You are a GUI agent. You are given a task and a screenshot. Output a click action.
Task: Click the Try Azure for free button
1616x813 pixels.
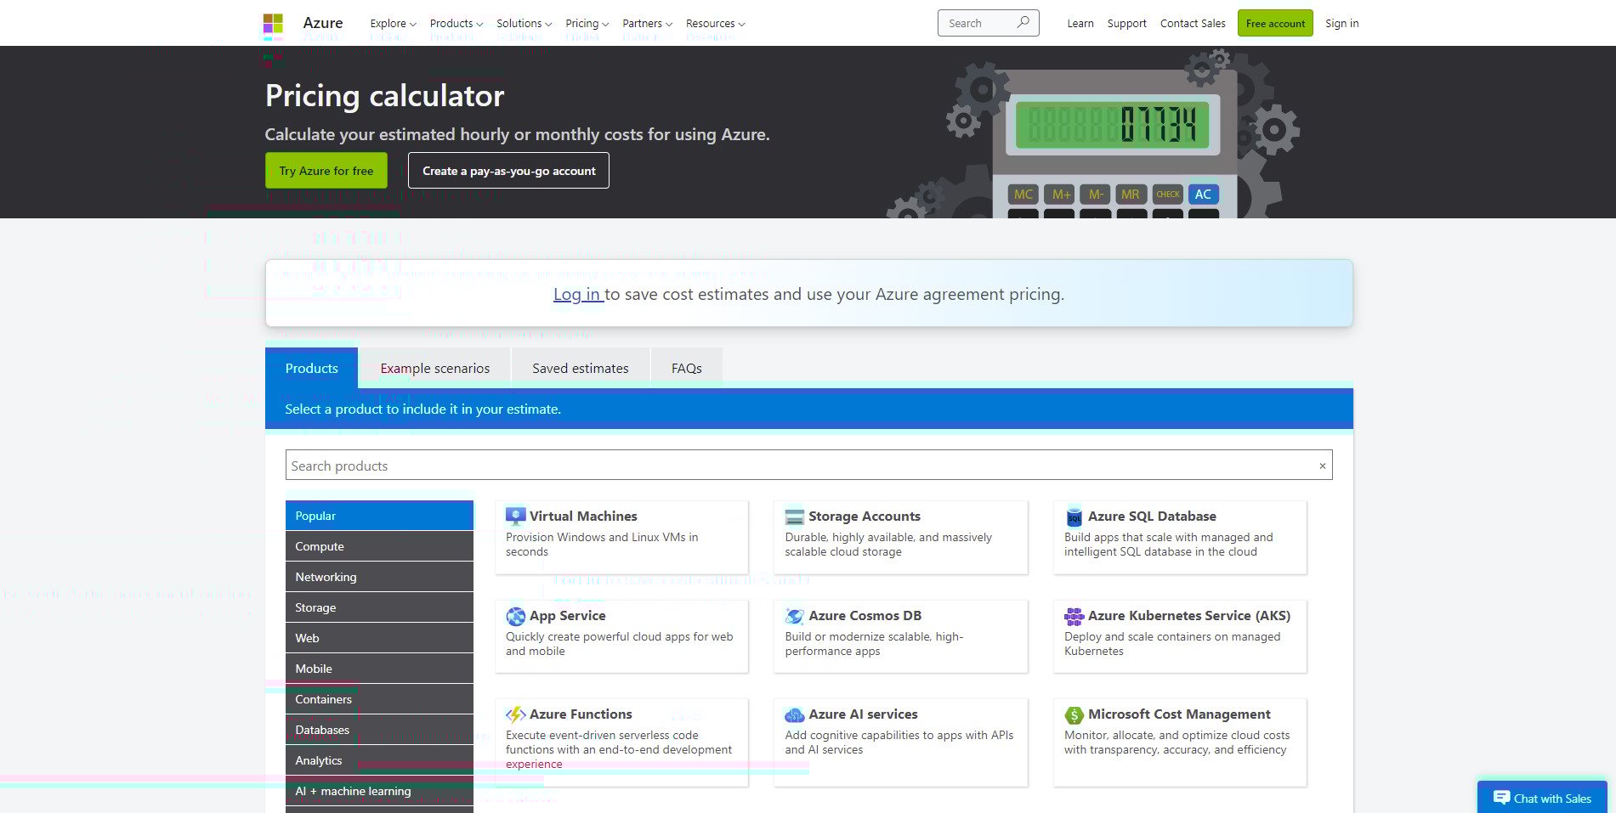point(326,171)
